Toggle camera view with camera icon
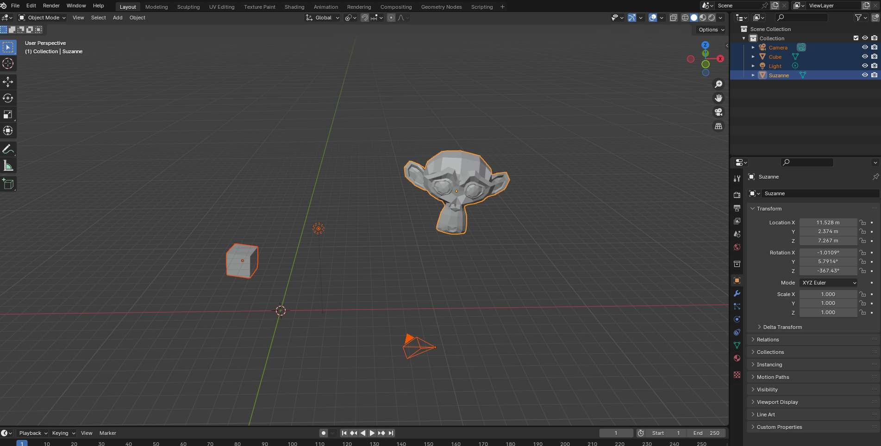 (x=719, y=112)
